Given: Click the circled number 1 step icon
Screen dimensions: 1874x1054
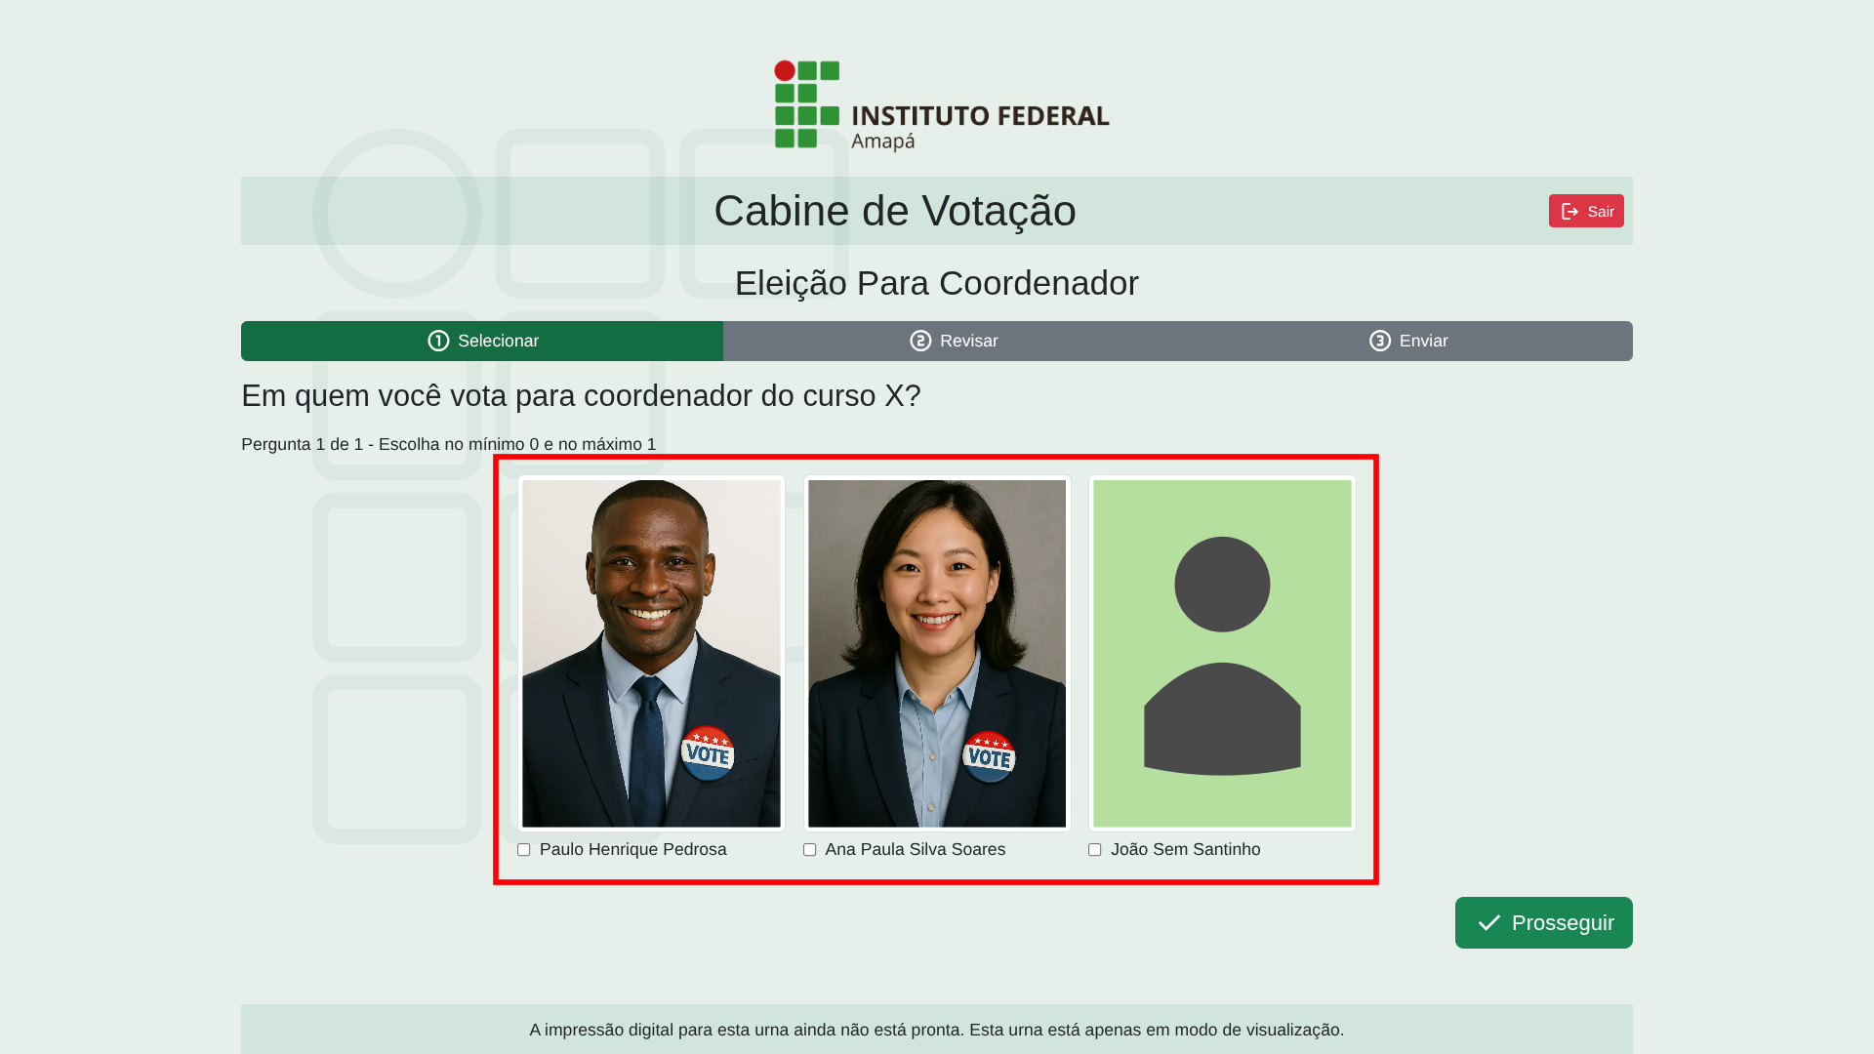Looking at the screenshot, I should click(x=438, y=341).
